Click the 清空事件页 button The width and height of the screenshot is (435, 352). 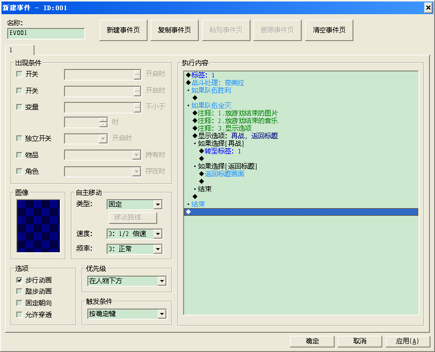coord(329,30)
